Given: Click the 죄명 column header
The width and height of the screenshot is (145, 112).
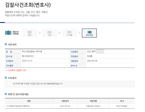Looking at the screenshot, I should (29, 101).
